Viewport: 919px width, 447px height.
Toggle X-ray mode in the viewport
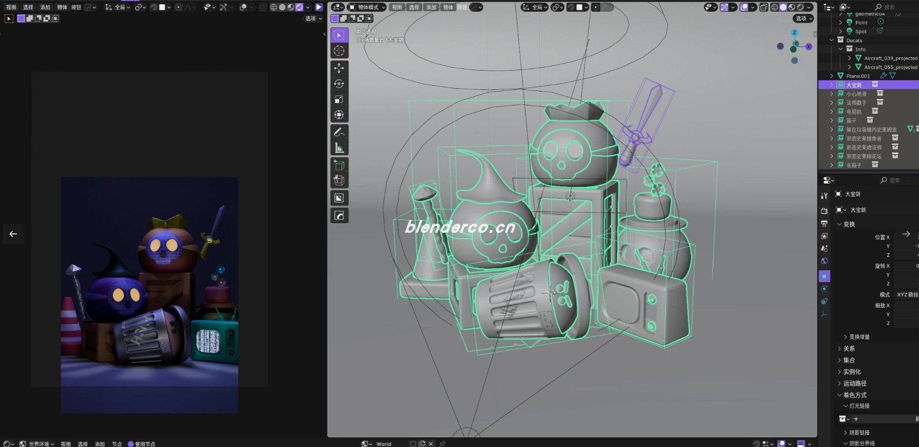pyautogui.click(x=764, y=7)
